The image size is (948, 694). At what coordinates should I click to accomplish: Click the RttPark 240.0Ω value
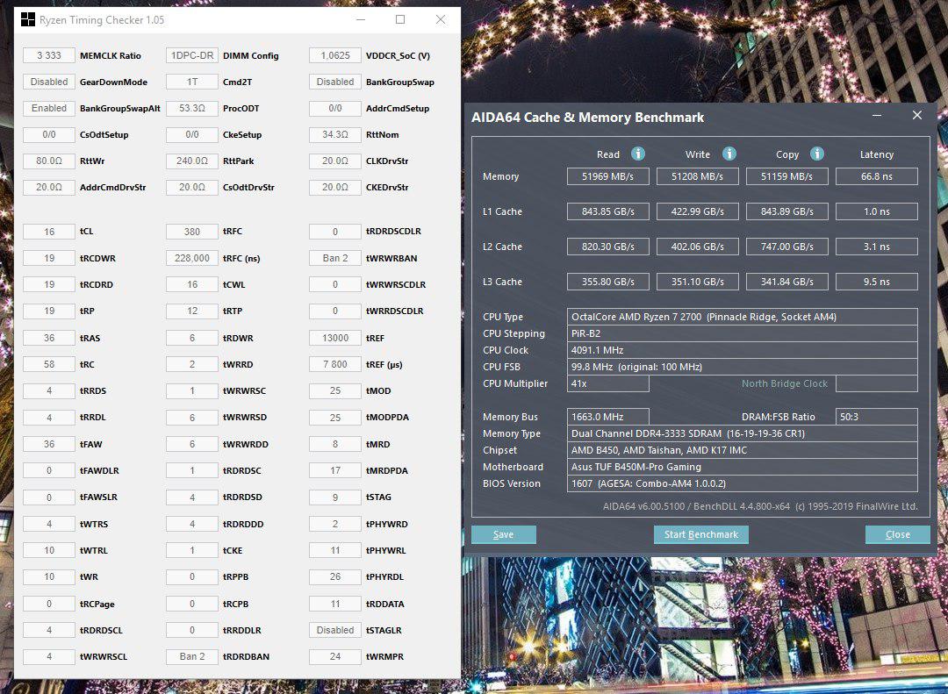pyautogui.click(x=192, y=161)
